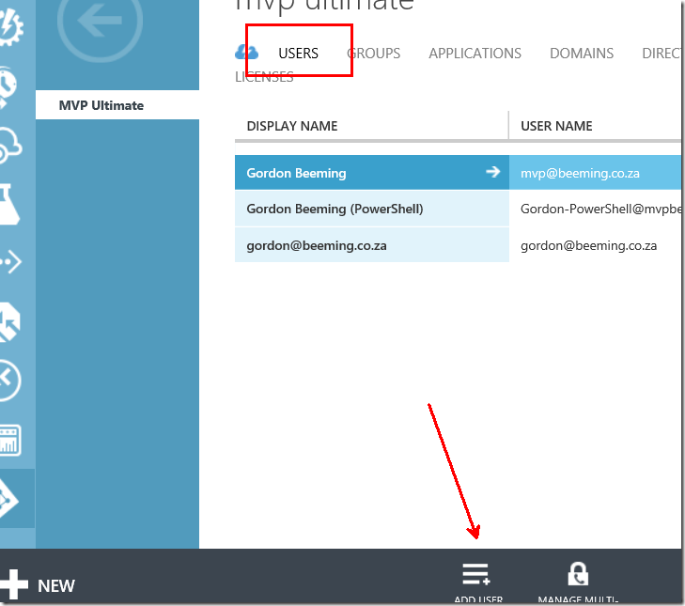
Task: Open the lab flask sidebar icon
Action: (x=8, y=204)
